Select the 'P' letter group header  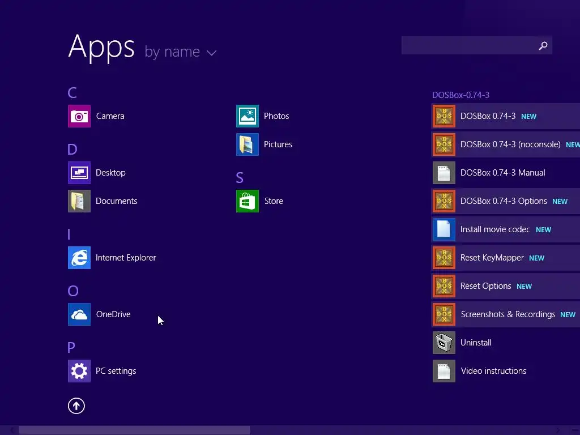click(x=71, y=347)
